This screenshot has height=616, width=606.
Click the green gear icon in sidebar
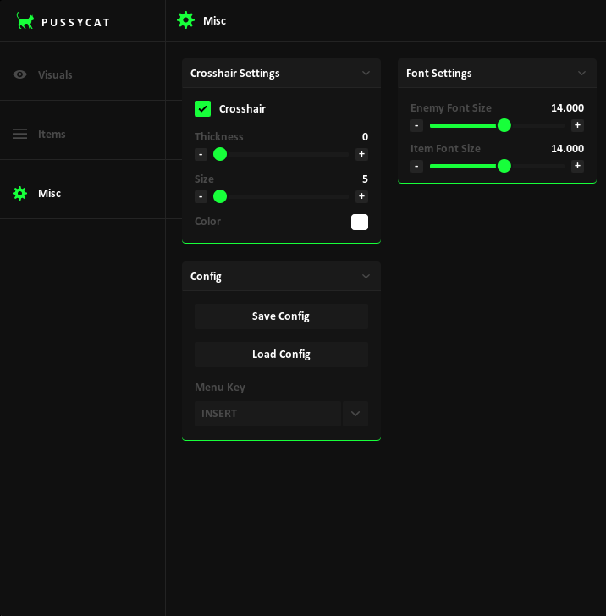point(19,193)
